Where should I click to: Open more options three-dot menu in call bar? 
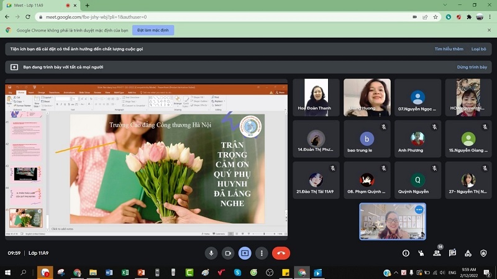point(262,253)
